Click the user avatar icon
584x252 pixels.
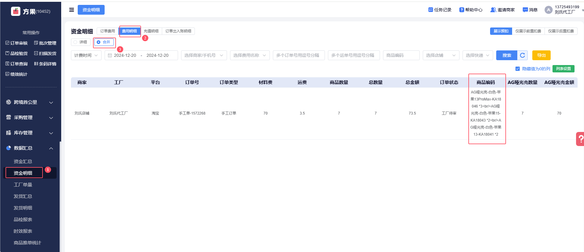[x=549, y=10]
